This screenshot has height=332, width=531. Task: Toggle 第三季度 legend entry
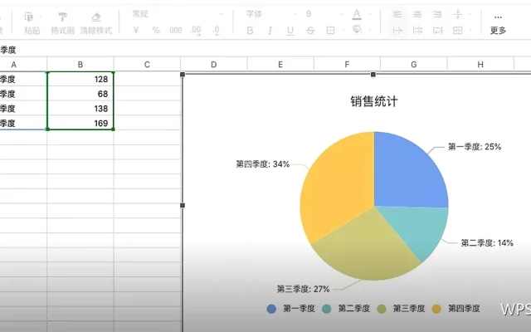pos(401,309)
